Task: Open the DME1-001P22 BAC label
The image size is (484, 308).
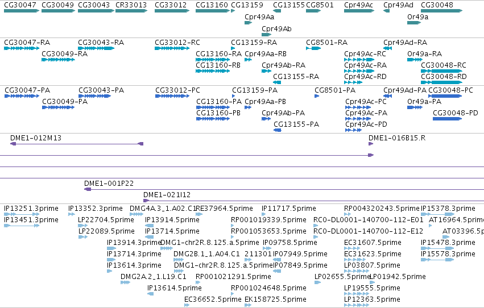Action: point(109,183)
